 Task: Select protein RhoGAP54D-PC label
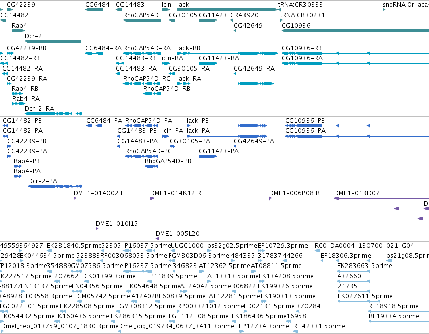tap(148, 151)
